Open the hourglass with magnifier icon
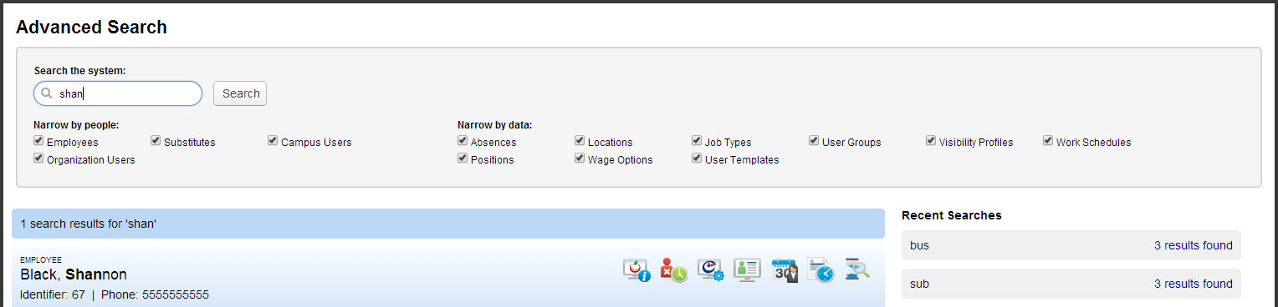The width and height of the screenshot is (1278, 307). (857, 269)
